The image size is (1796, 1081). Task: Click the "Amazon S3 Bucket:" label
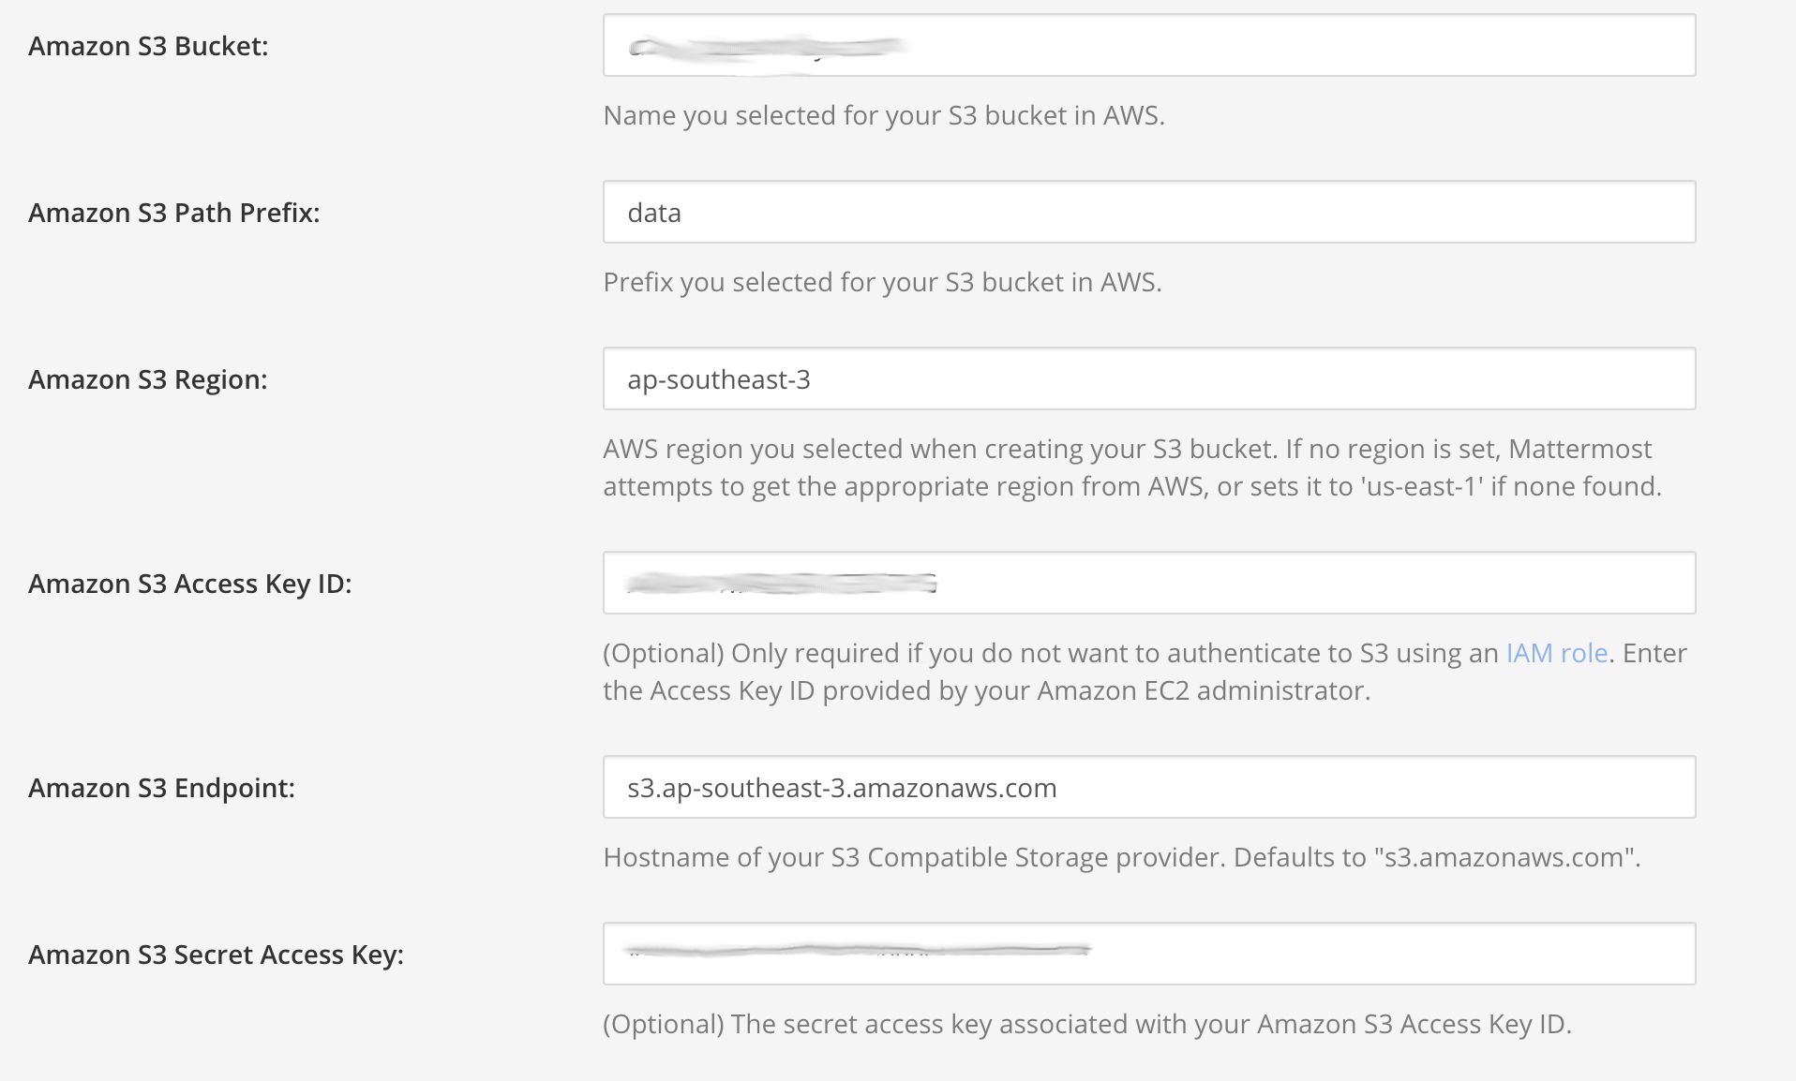coord(147,45)
